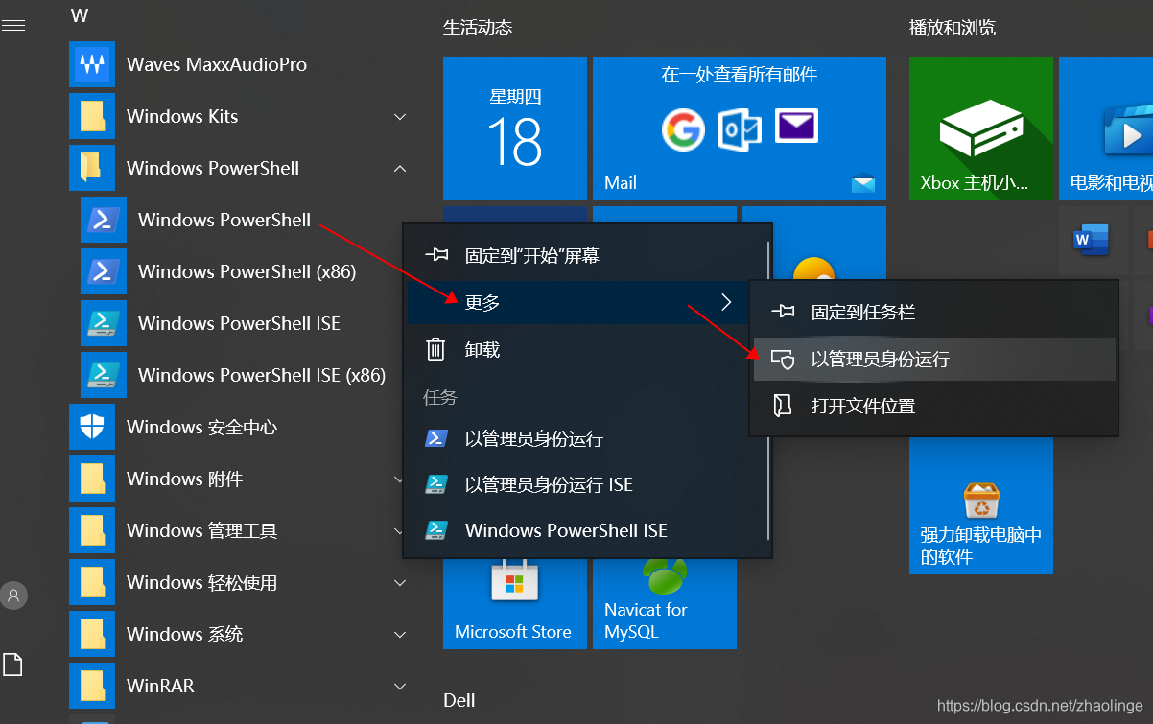
Task: Click the WinRAR folder icon
Action: 92,686
